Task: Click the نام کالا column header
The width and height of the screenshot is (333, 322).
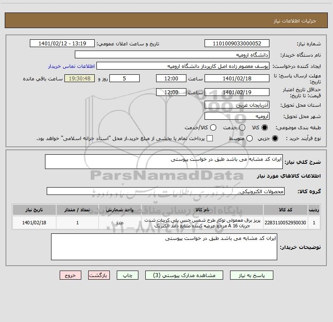Action: coord(202,210)
